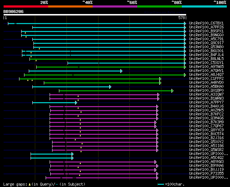Select the UniRef100_B7K3M9 label
The width and height of the screenshot is (230, 187).
point(206,122)
